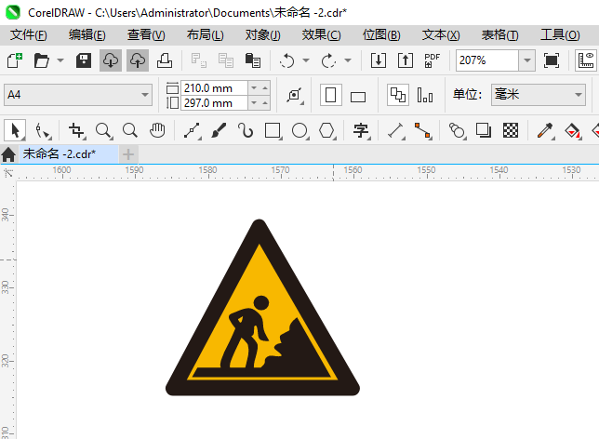The height and width of the screenshot is (439, 599).
Task: Open the Undo history dropdown arrow
Action: pos(306,60)
